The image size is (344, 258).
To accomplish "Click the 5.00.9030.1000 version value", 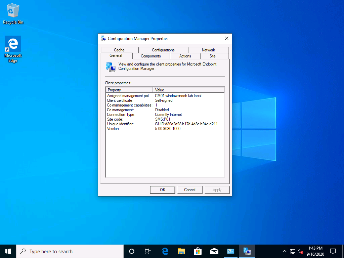I will [168, 129].
